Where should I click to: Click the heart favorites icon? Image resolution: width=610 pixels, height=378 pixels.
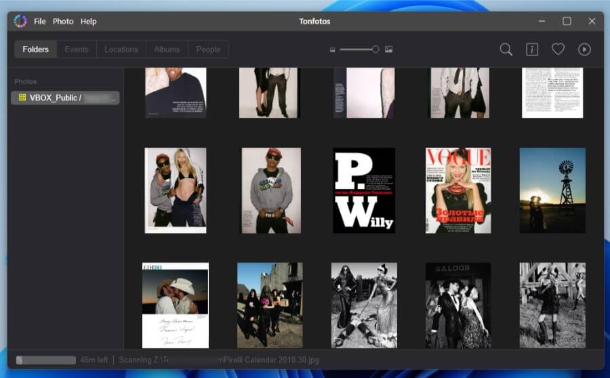tap(558, 49)
